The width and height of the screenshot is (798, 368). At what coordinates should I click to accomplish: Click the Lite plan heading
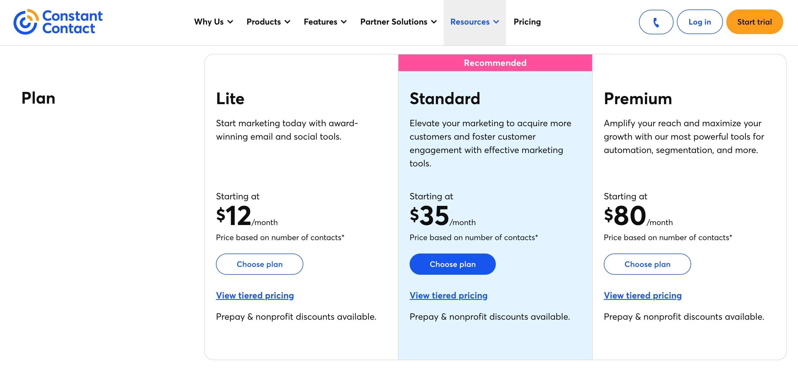230,99
